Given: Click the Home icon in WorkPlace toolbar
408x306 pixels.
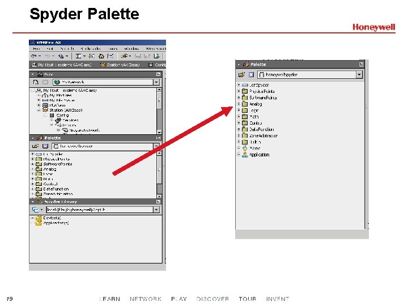Looking at the screenshot, I should 101,56.
